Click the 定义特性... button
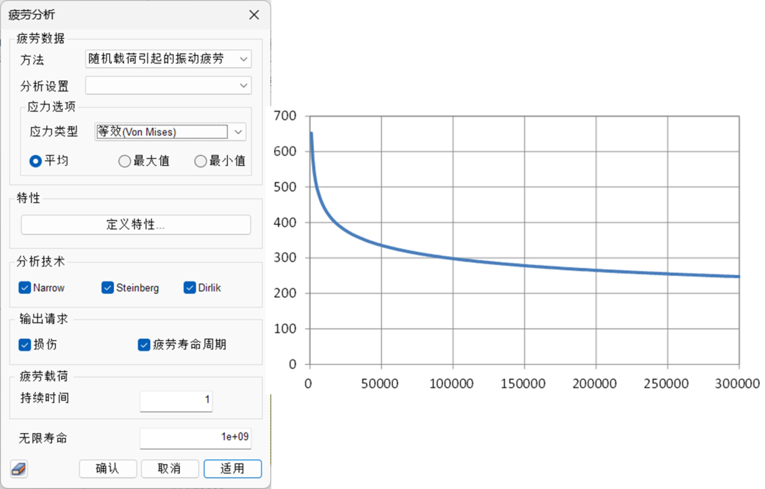 coord(135,225)
